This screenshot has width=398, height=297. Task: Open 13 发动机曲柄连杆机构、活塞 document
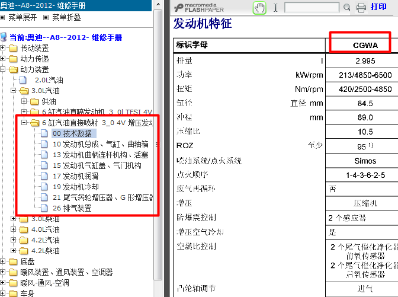(101, 155)
